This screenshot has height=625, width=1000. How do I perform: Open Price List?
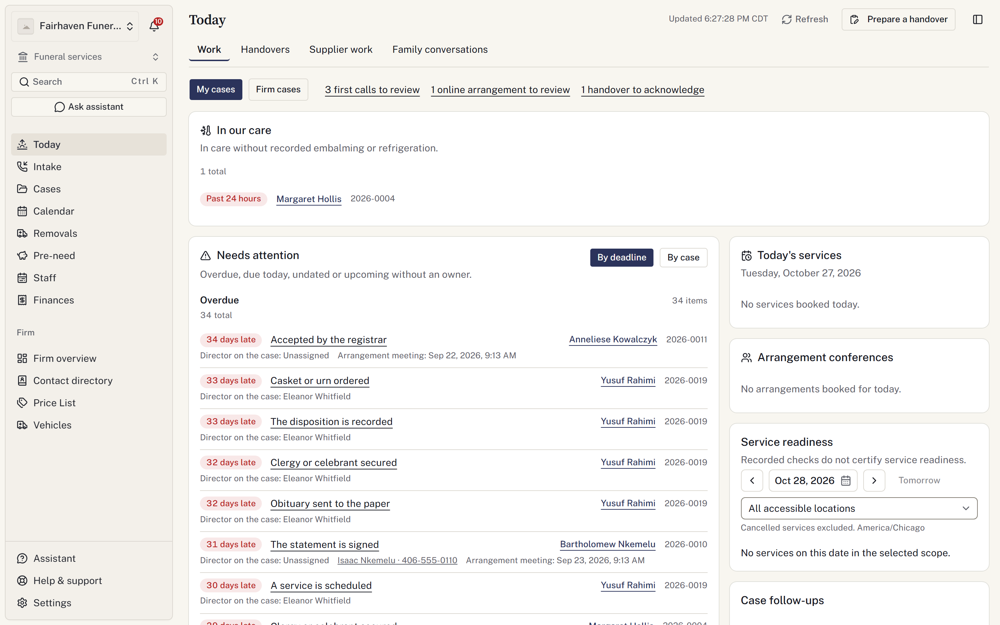click(x=89, y=403)
